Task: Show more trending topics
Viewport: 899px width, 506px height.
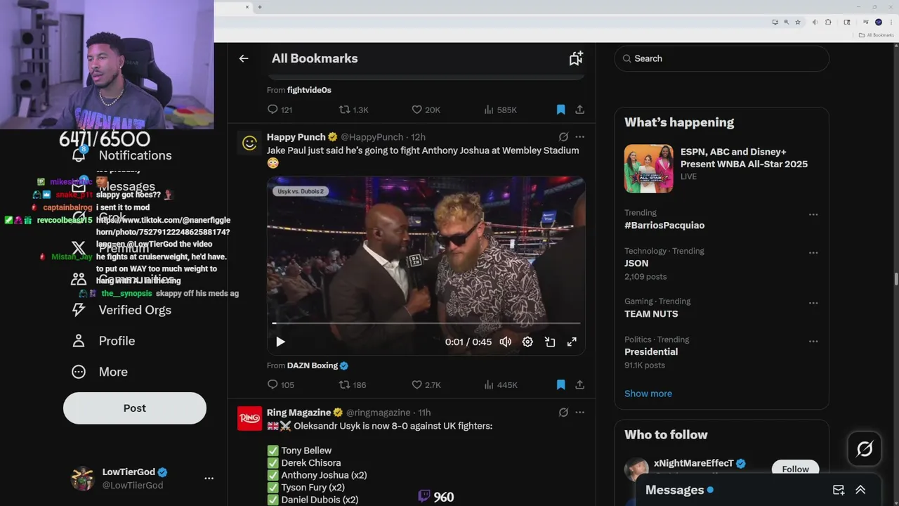Action: 648,394
